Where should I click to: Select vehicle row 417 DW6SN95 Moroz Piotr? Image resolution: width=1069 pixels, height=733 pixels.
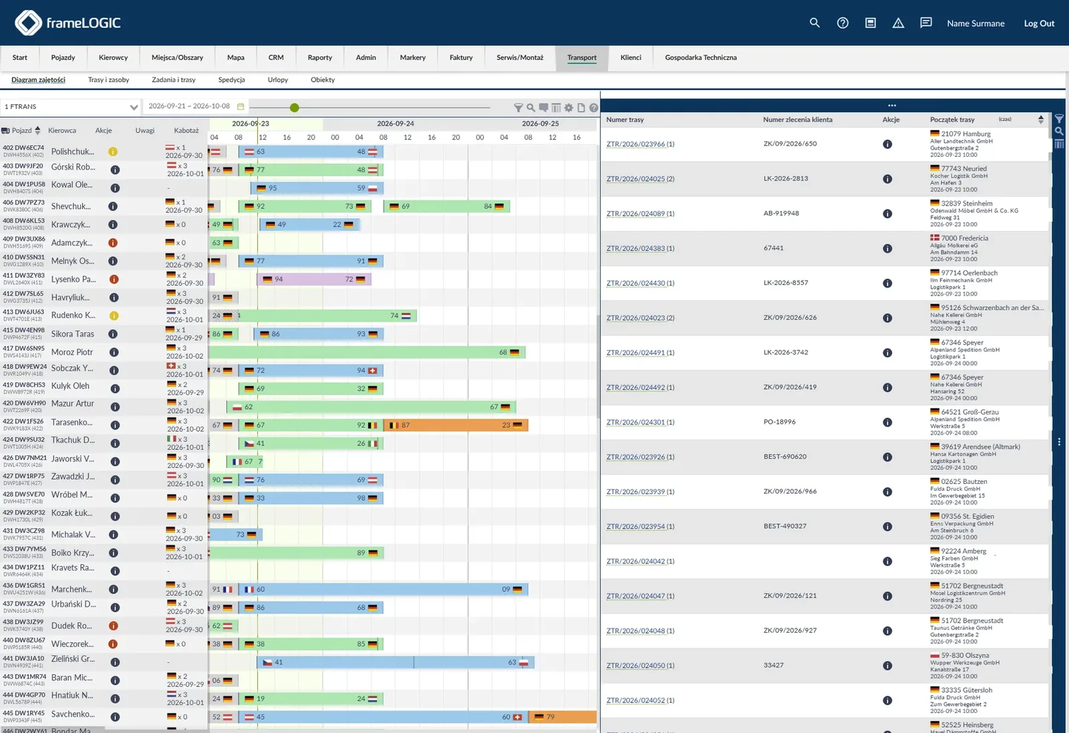[104, 352]
